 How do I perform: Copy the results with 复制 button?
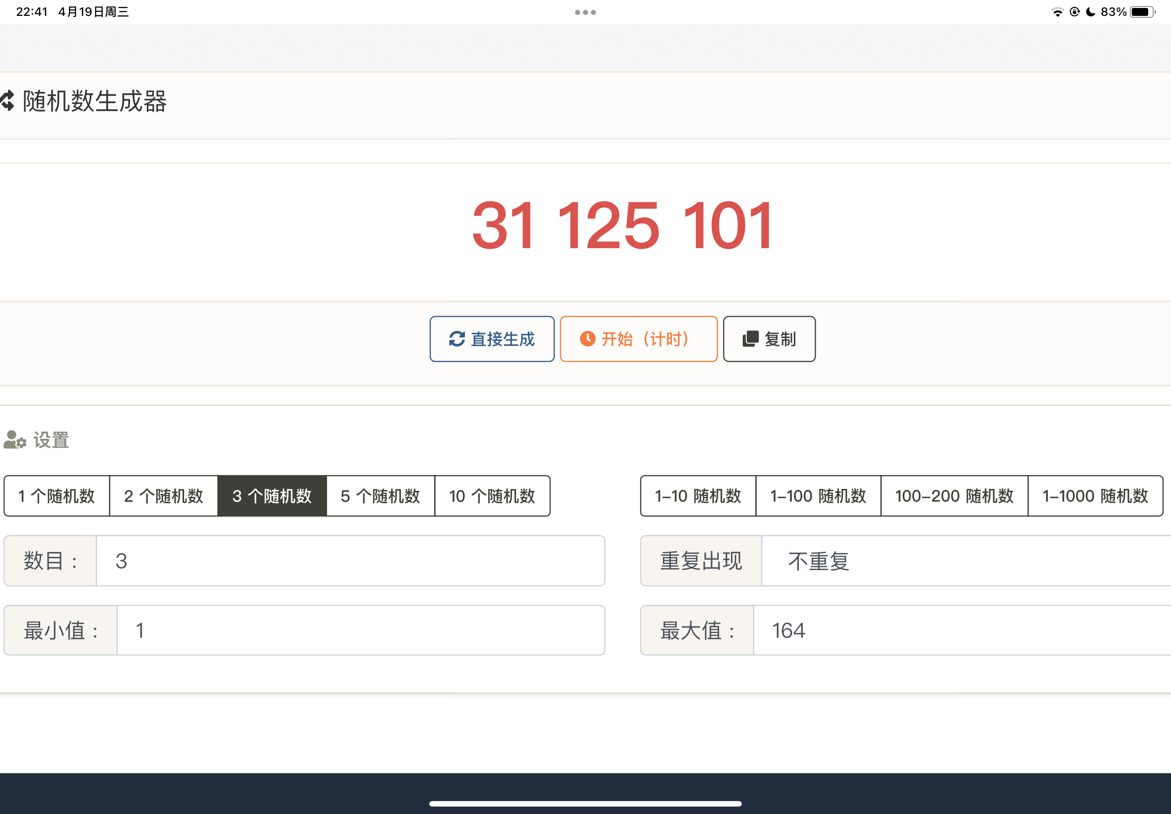pyautogui.click(x=769, y=339)
